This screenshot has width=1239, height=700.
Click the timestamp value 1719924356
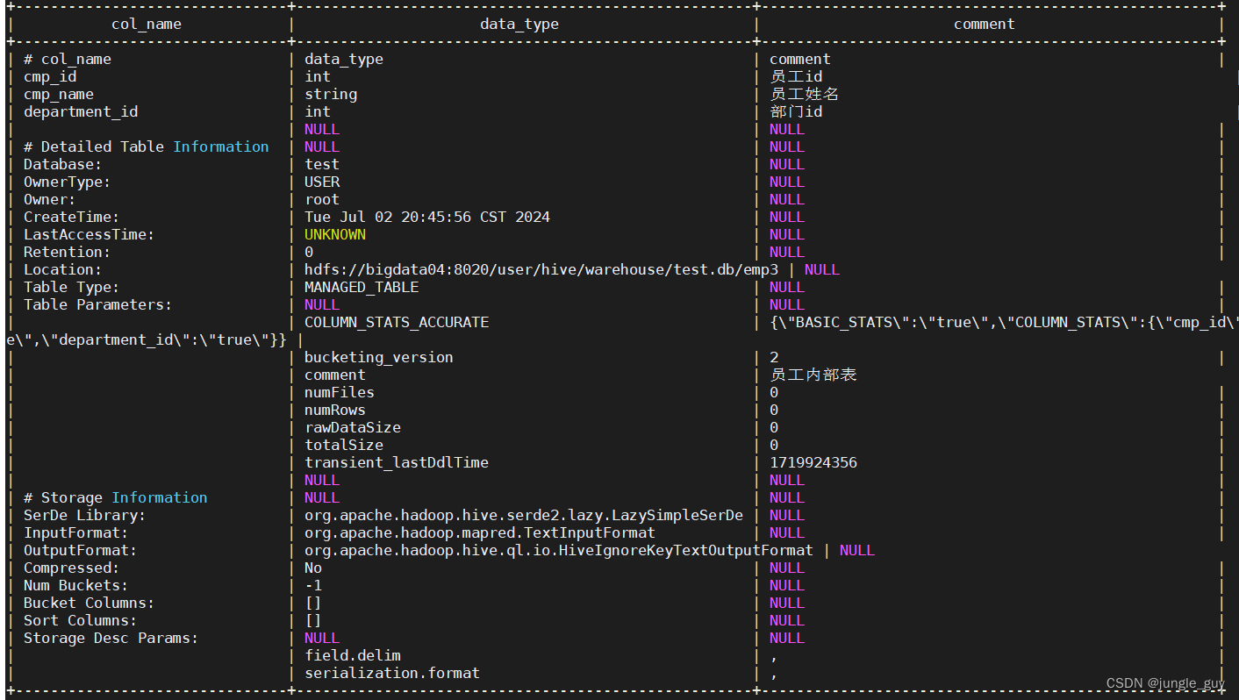point(813,463)
